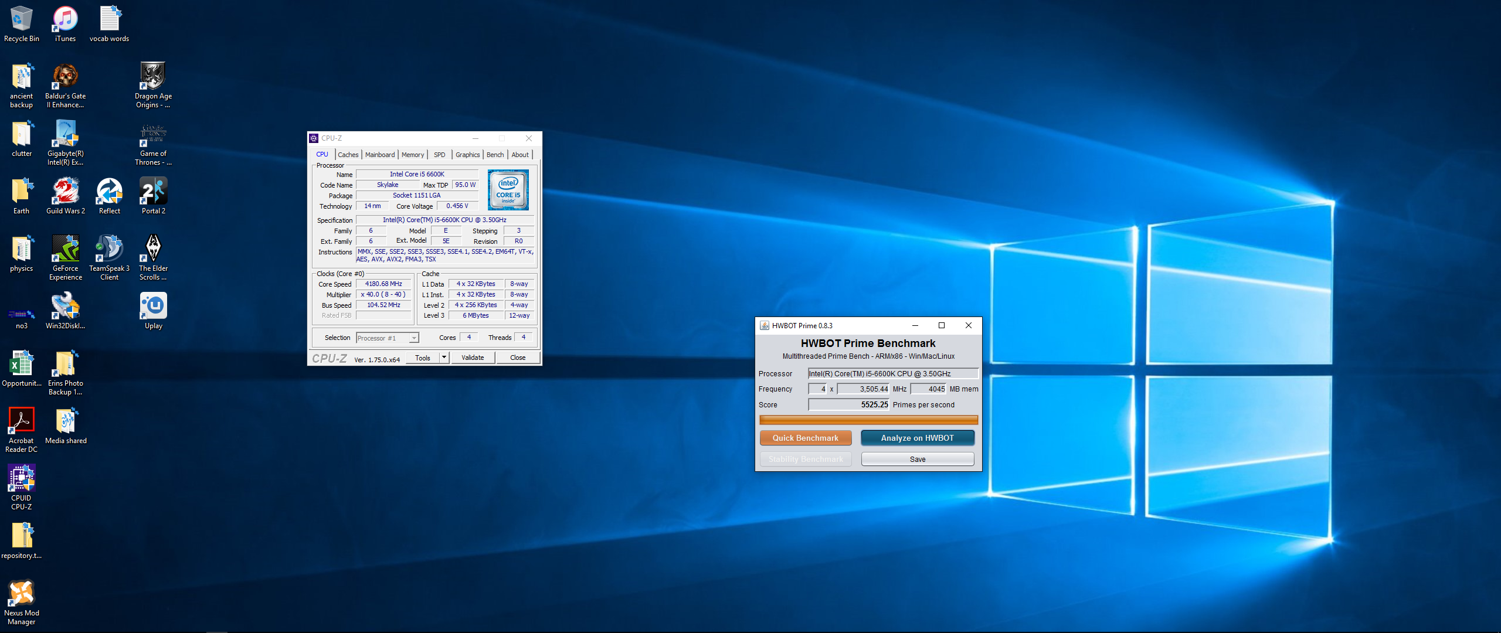Select the TeamSpeak 3 Client icon
The image size is (1501, 633).
109,257
